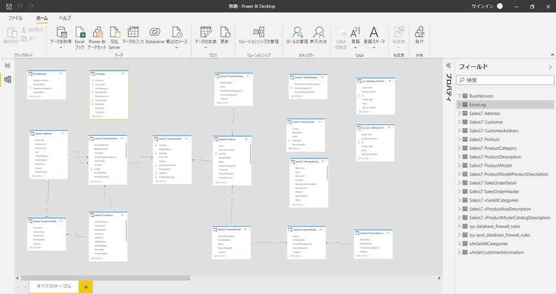
Task: Click the SQL Server icon
Action: pos(115,32)
